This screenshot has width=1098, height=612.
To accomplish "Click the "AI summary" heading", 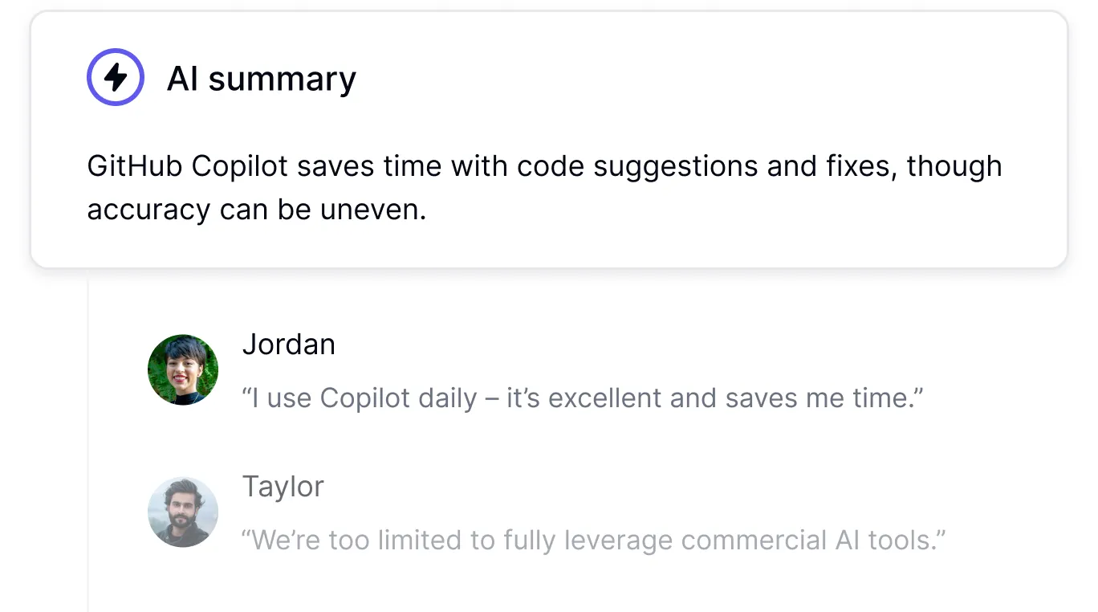I will point(261,79).
